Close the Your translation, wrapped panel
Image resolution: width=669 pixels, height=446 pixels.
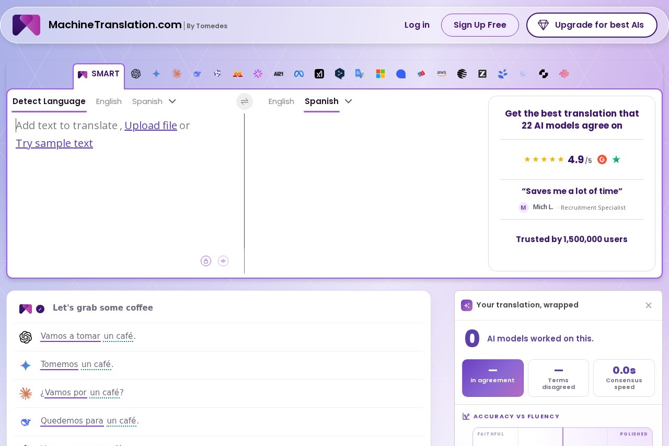click(x=649, y=305)
